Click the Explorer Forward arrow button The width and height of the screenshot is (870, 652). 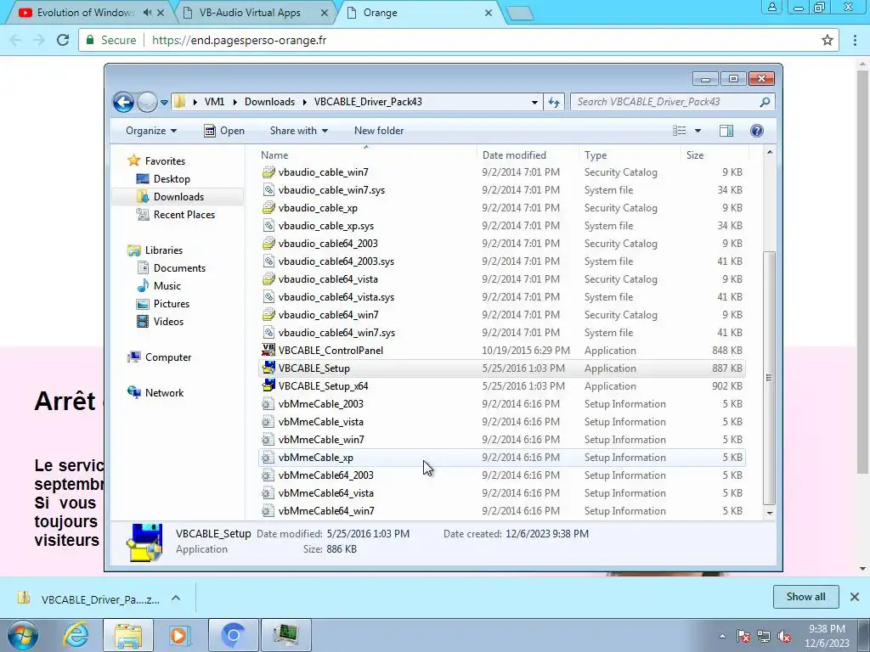(147, 102)
